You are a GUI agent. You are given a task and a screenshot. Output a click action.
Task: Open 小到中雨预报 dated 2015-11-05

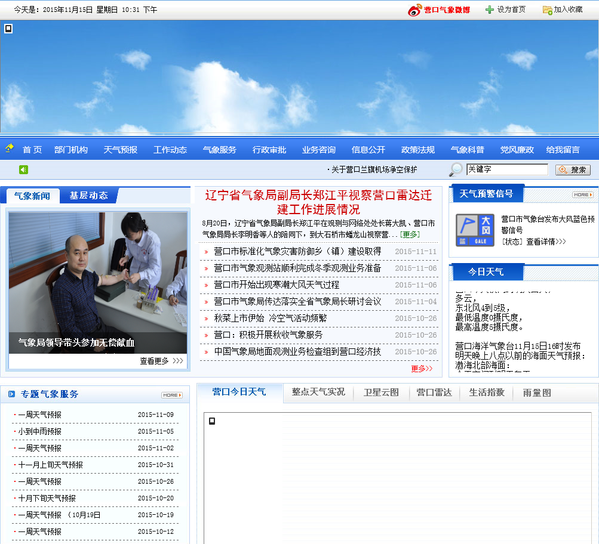coord(40,431)
